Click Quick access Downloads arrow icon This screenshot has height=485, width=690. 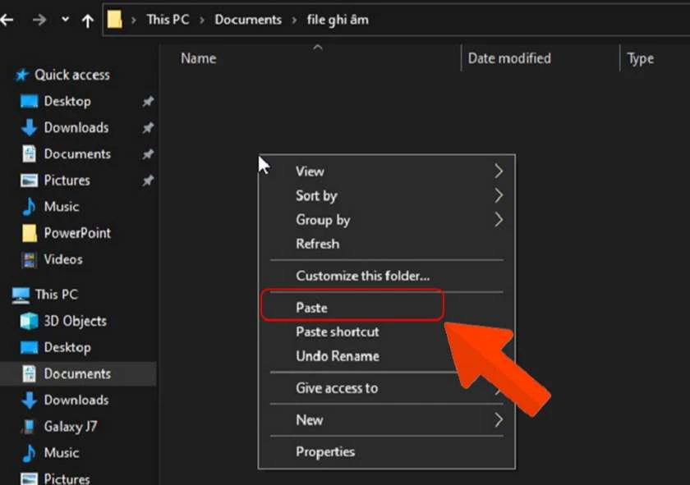click(29, 128)
